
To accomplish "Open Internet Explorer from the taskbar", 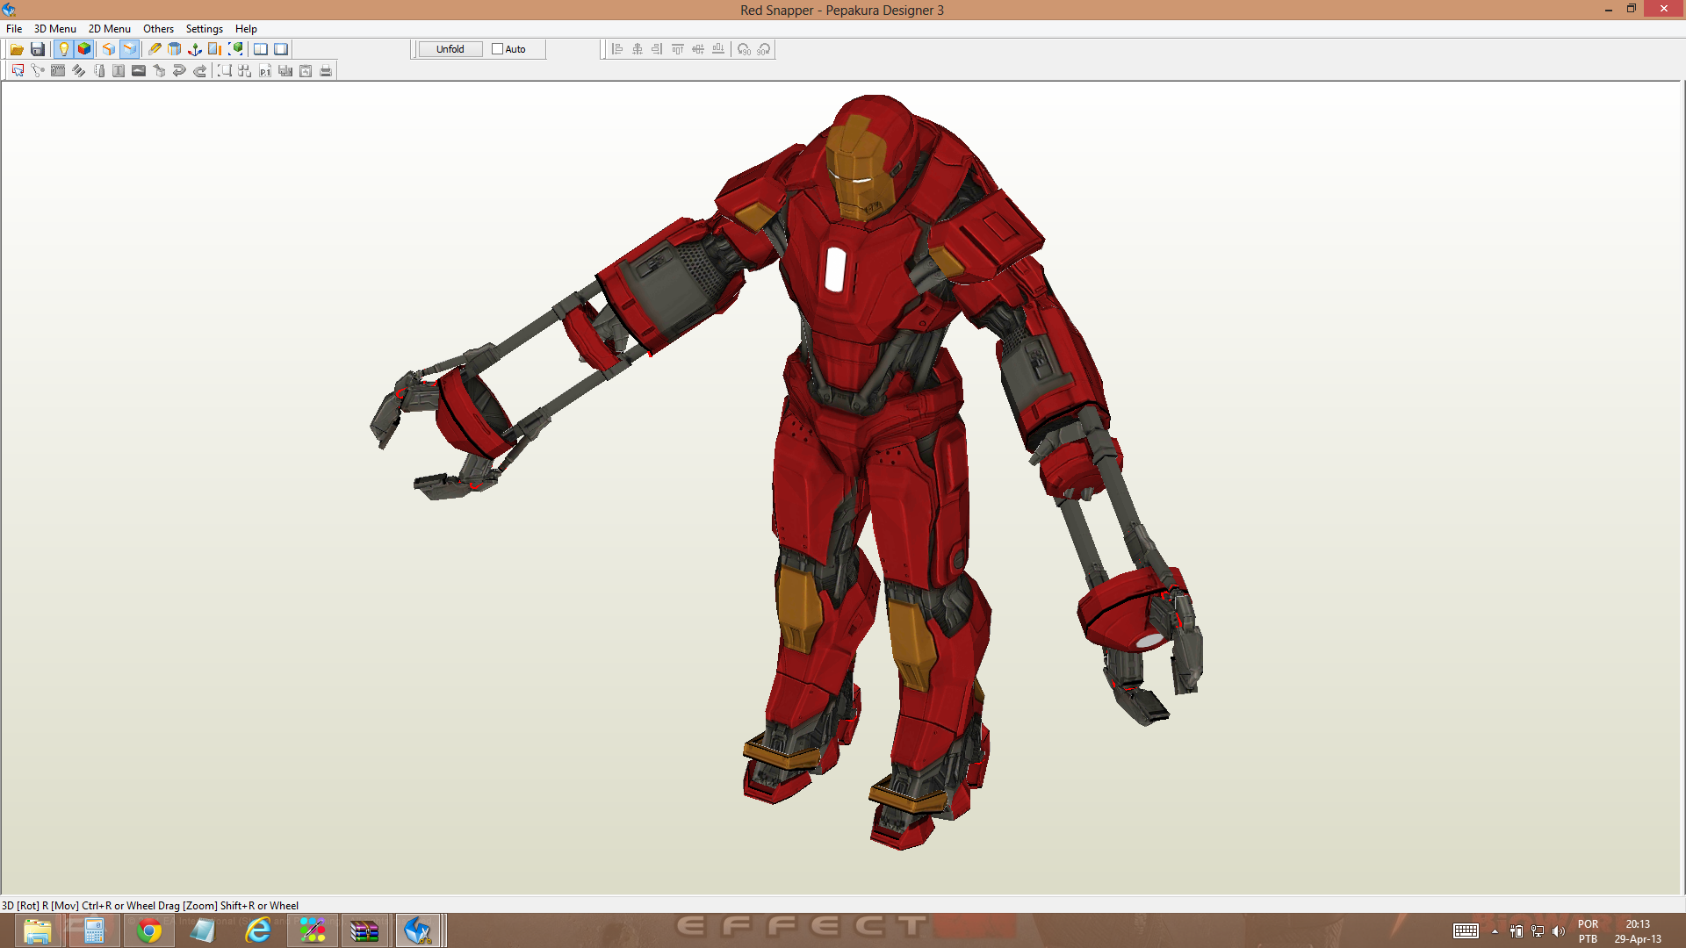I will [x=258, y=930].
